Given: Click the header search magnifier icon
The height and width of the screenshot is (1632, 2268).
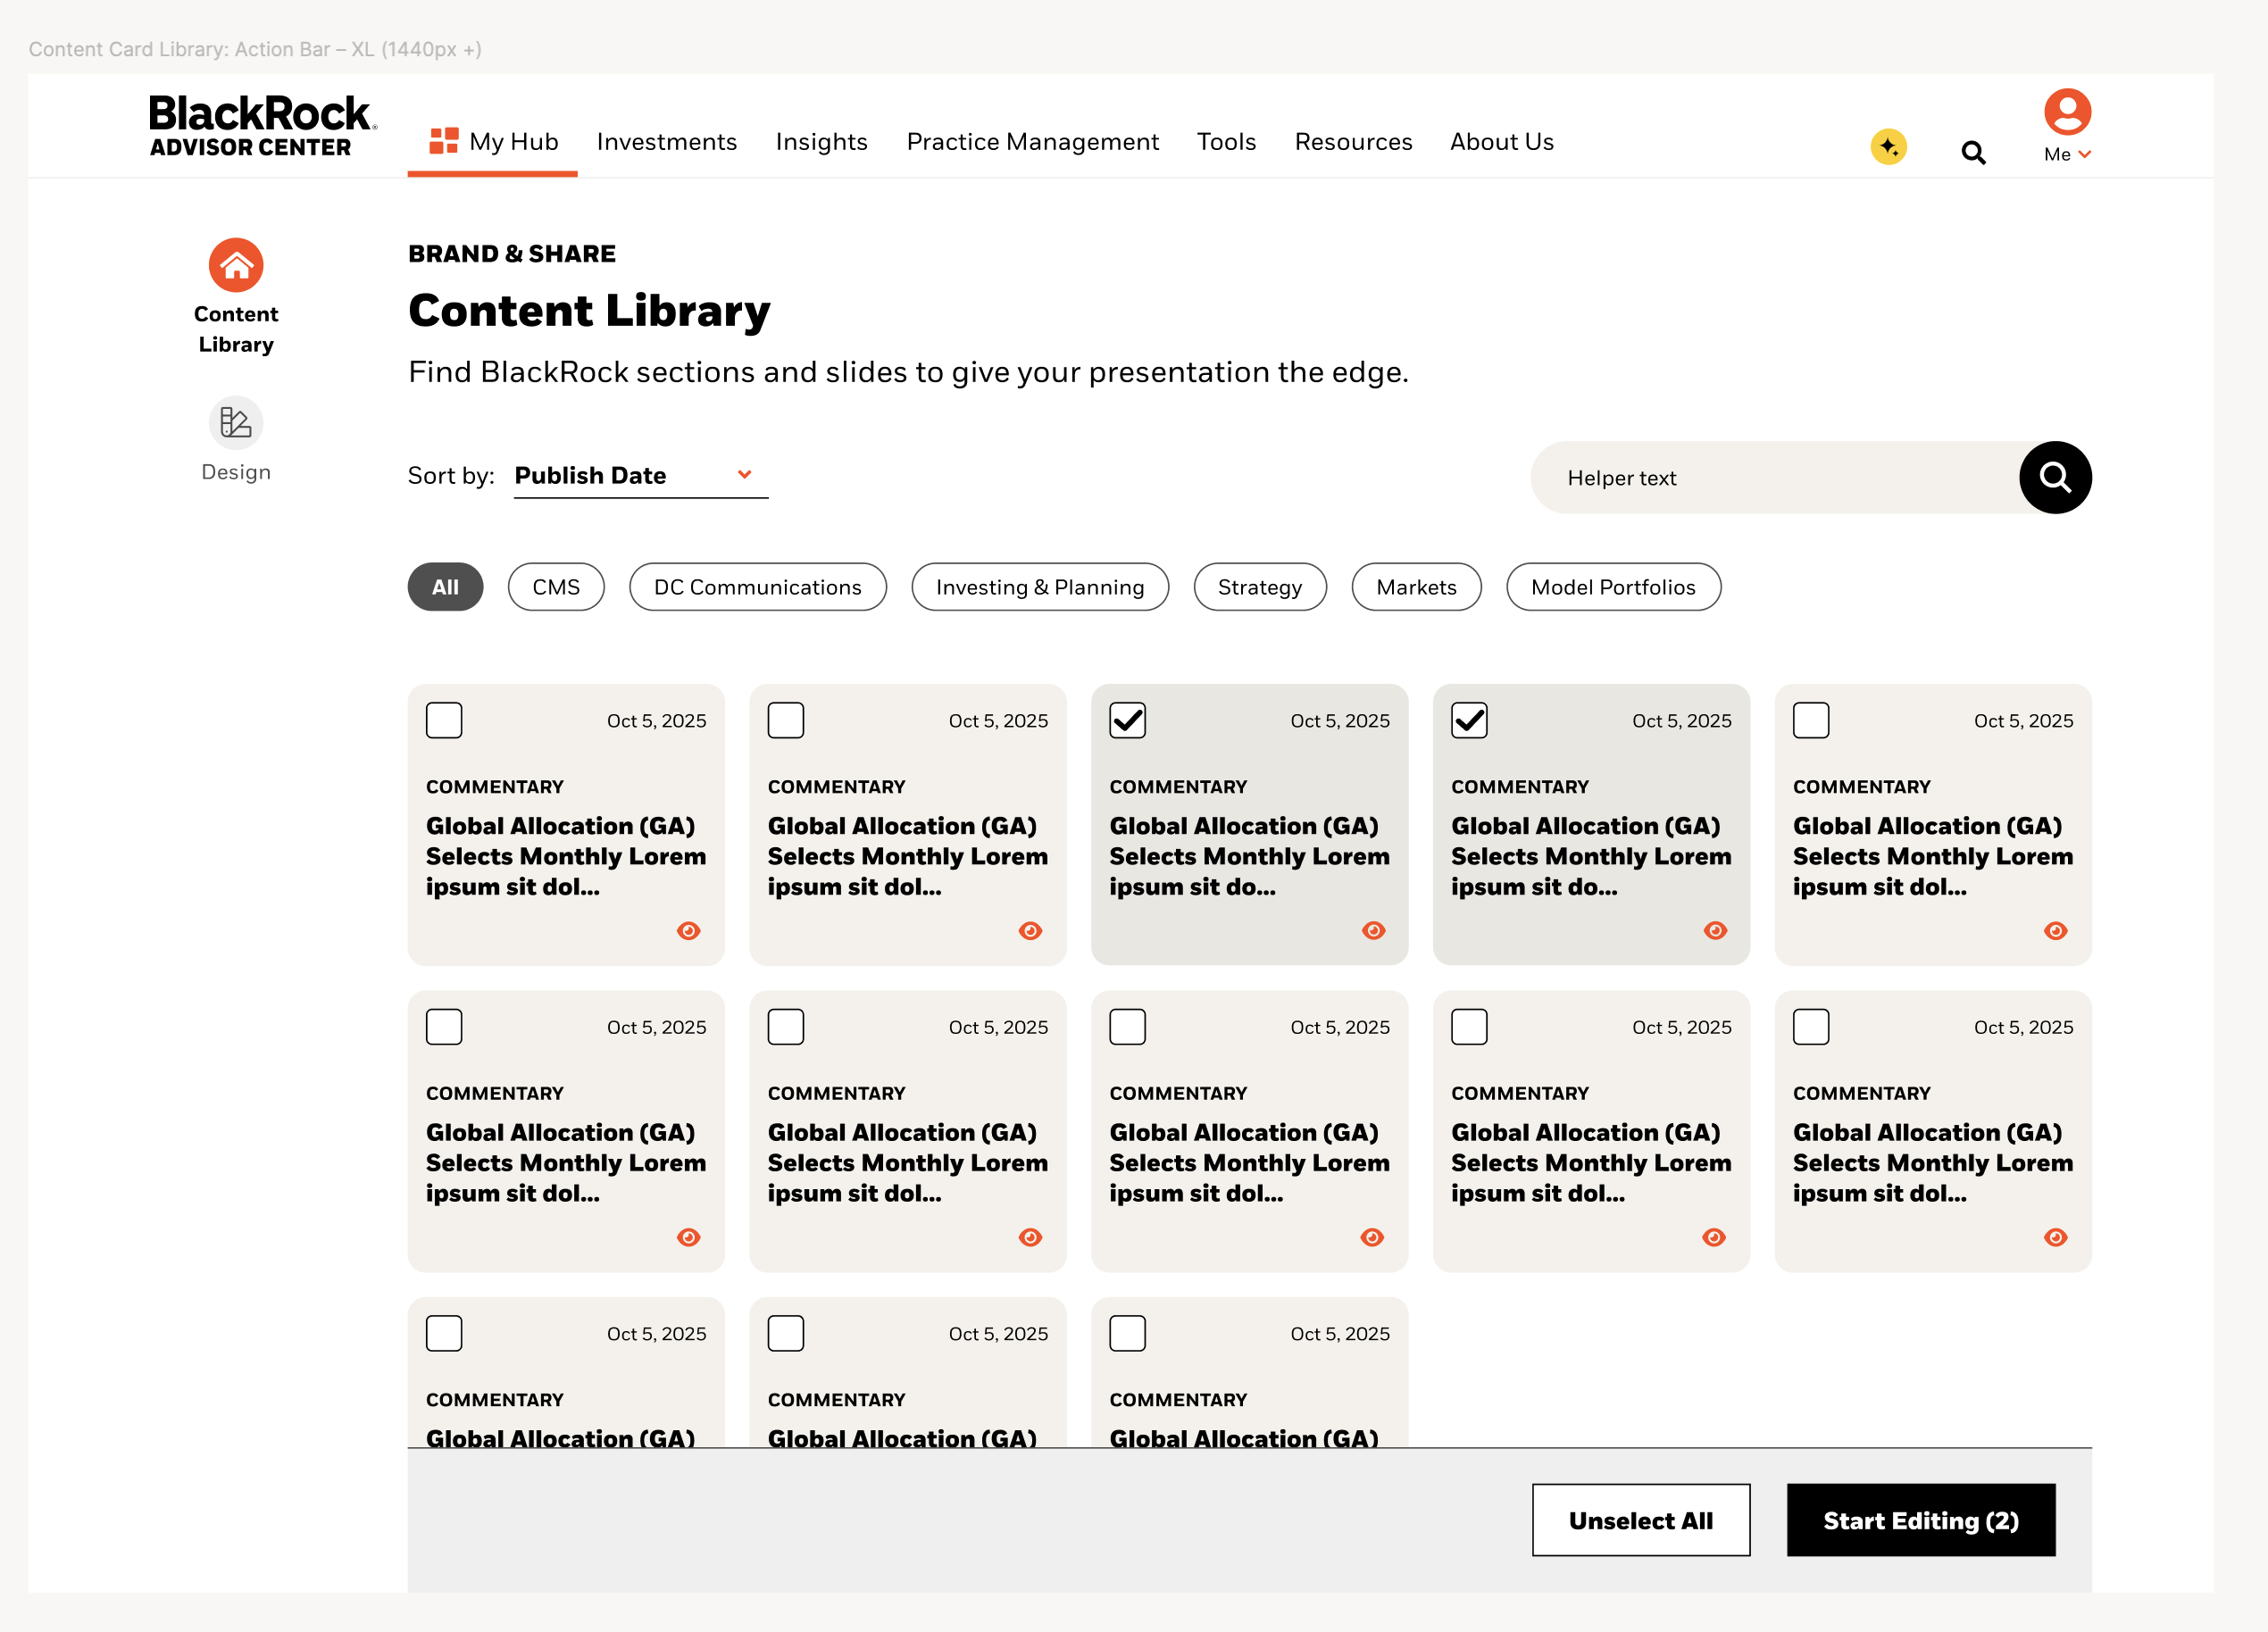Looking at the screenshot, I should 1972,152.
